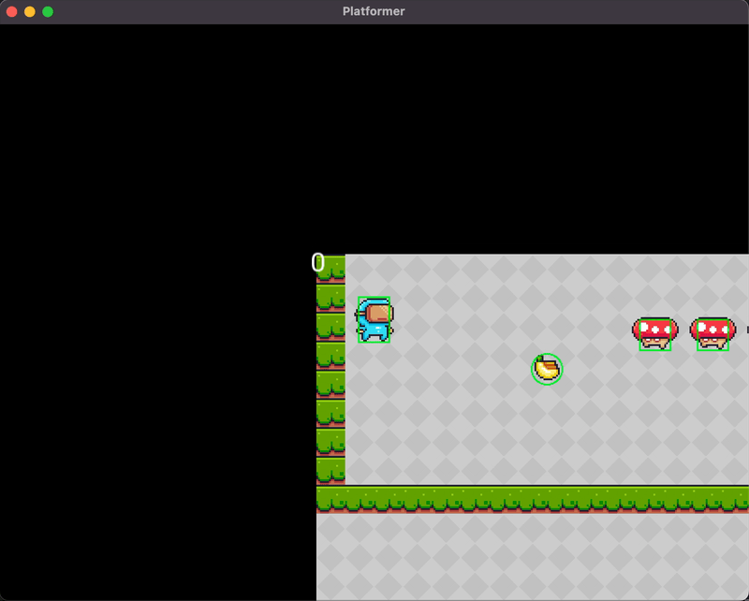Click the horizontal grass ground platform
This screenshot has height=601, width=749.
click(532, 499)
